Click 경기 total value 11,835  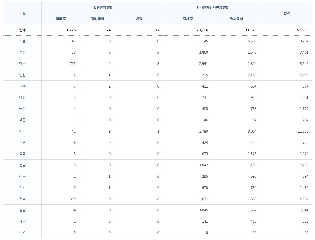(x=303, y=131)
